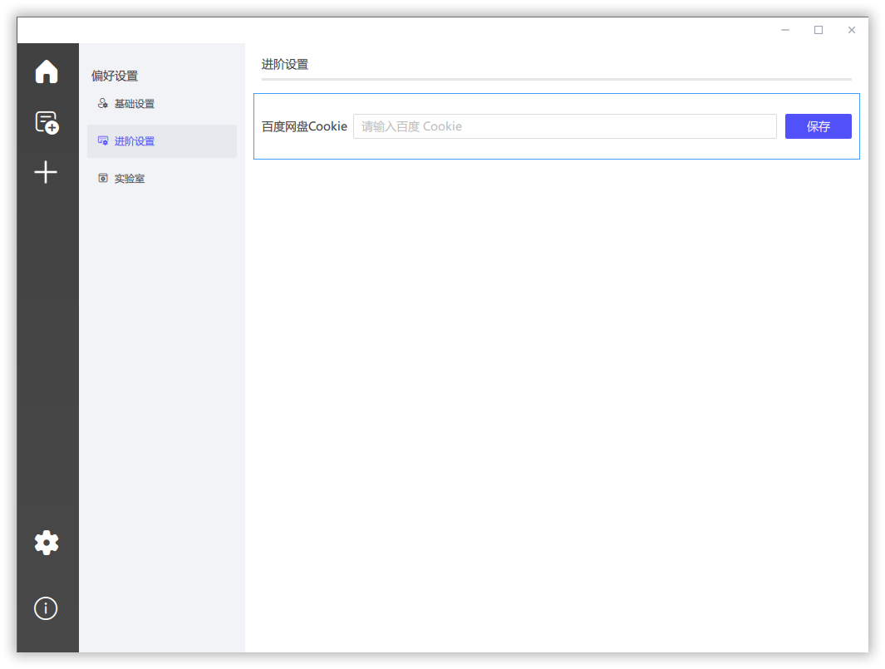Image resolution: width=885 pixels, height=669 pixels.
Task: Click 偏好设置 heading
Action: tap(115, 76)
